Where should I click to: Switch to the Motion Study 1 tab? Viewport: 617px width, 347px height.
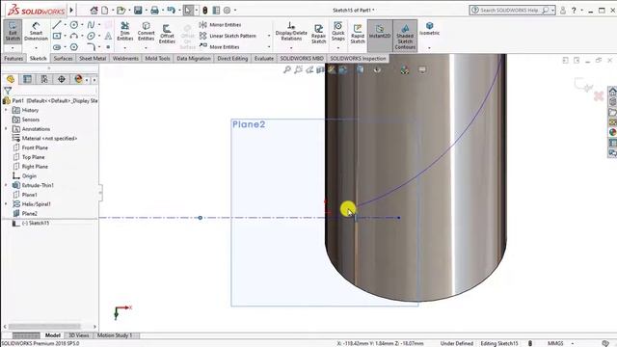pos(114,335)
